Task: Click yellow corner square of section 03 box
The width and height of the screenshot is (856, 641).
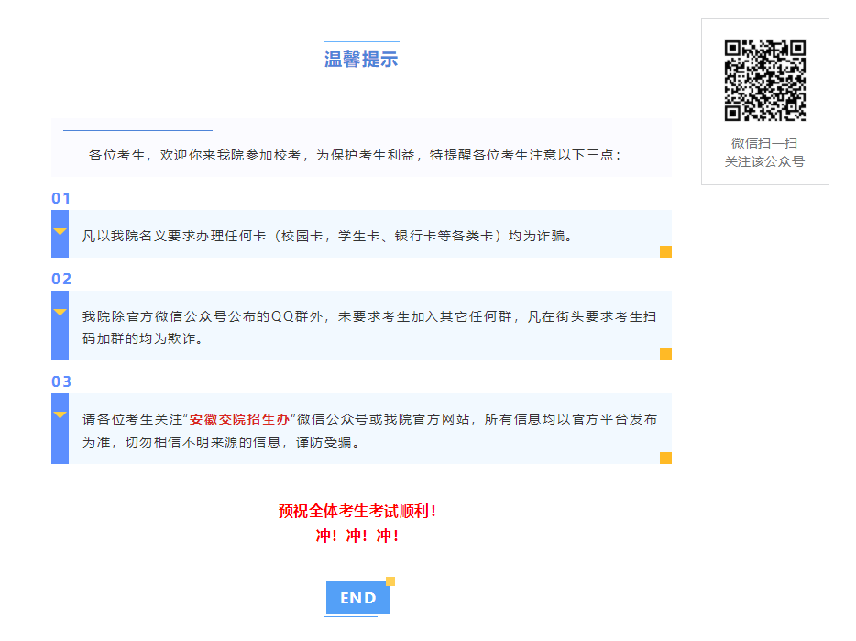Action: [665, 458]
